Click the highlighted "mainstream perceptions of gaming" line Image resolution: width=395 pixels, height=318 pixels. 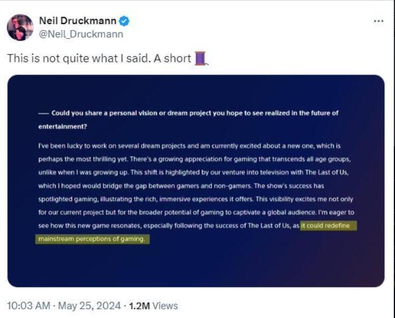point(92,239)
